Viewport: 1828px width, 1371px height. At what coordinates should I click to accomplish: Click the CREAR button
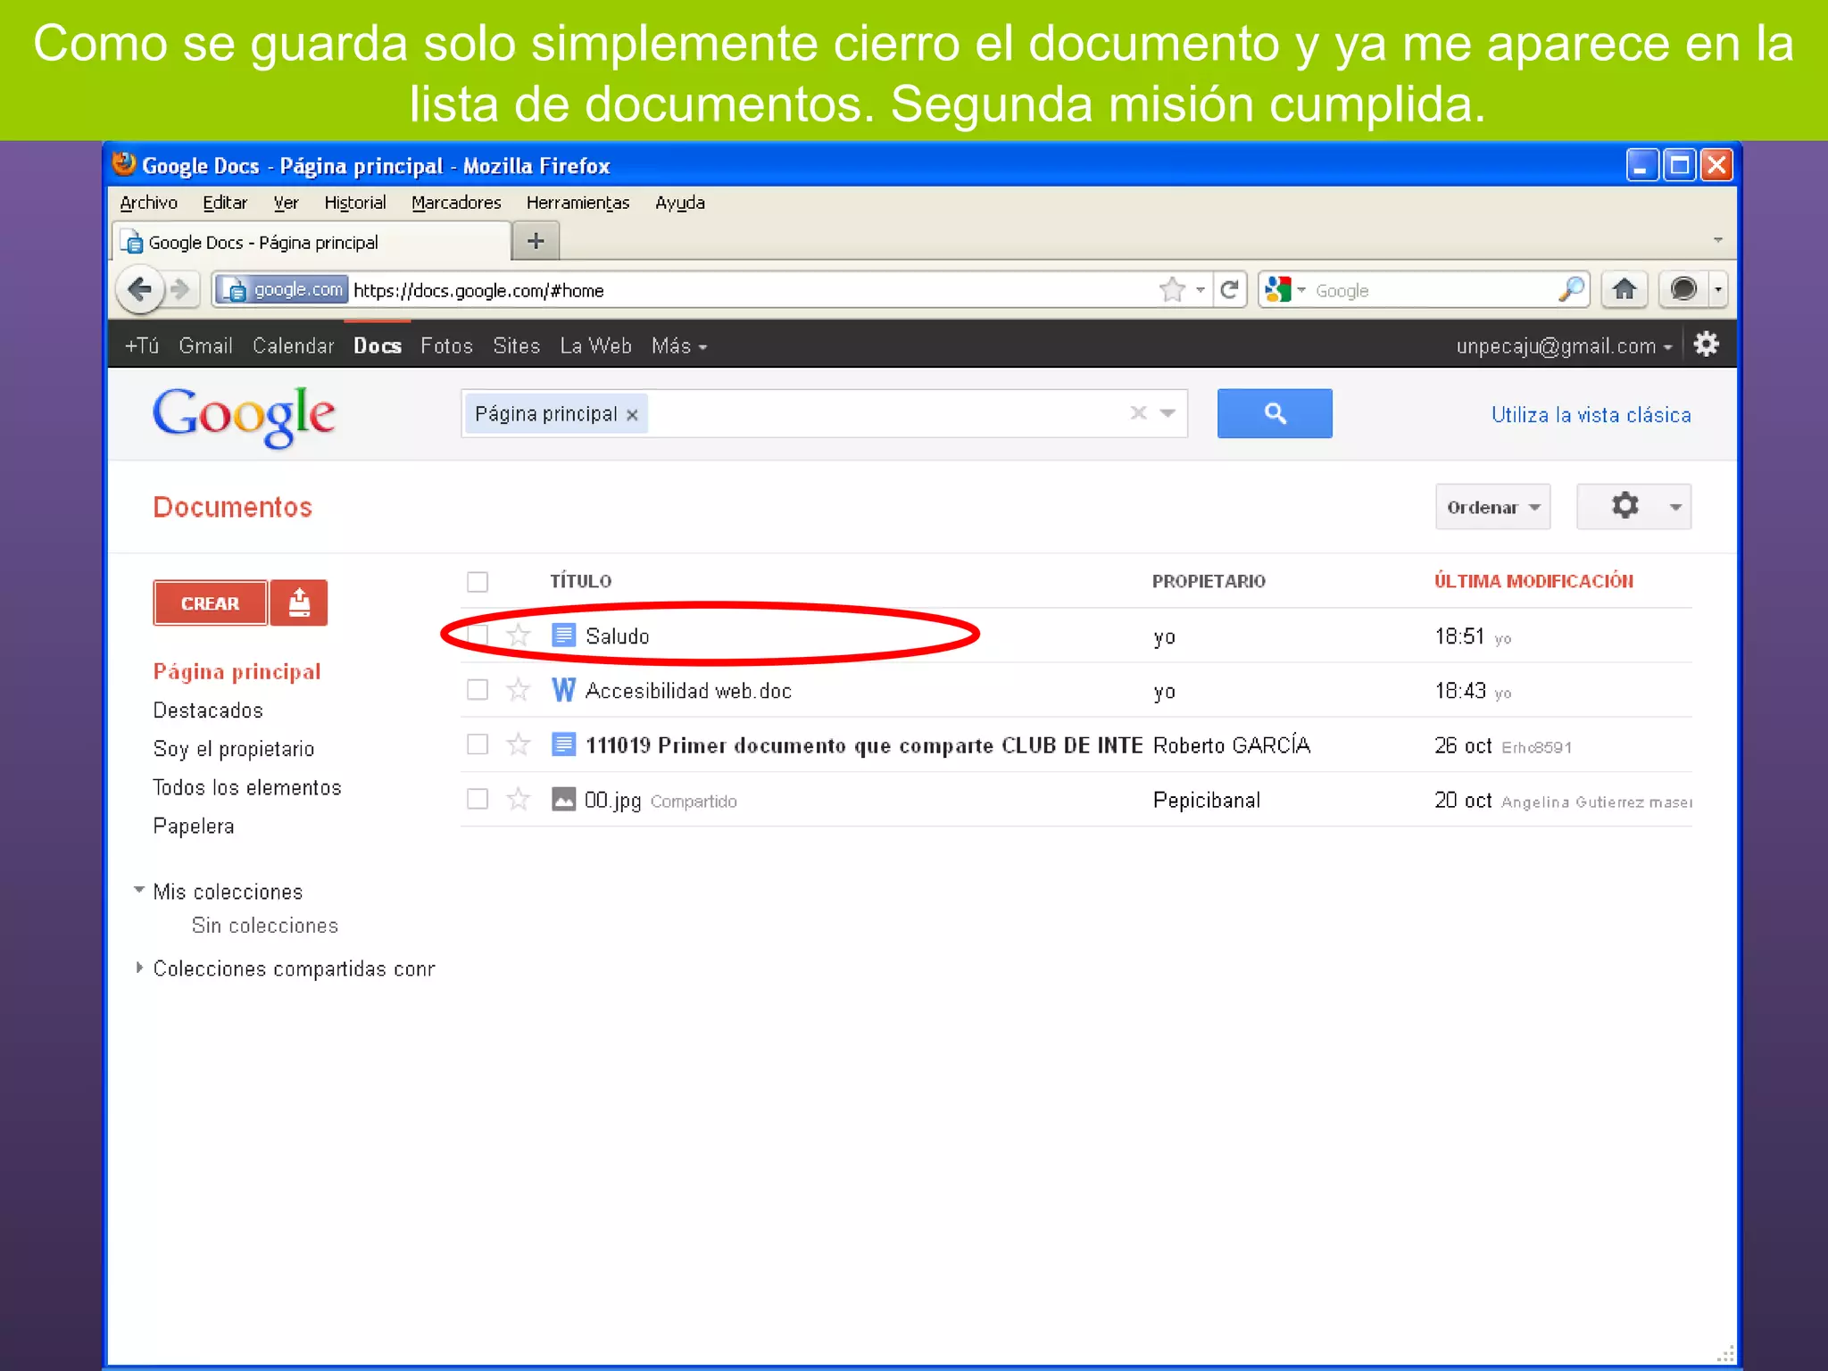210,603
